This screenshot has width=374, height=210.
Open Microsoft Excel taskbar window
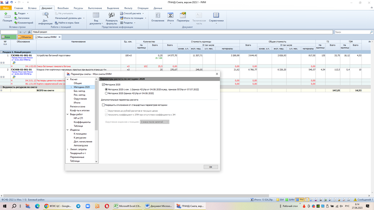(127, 206)
